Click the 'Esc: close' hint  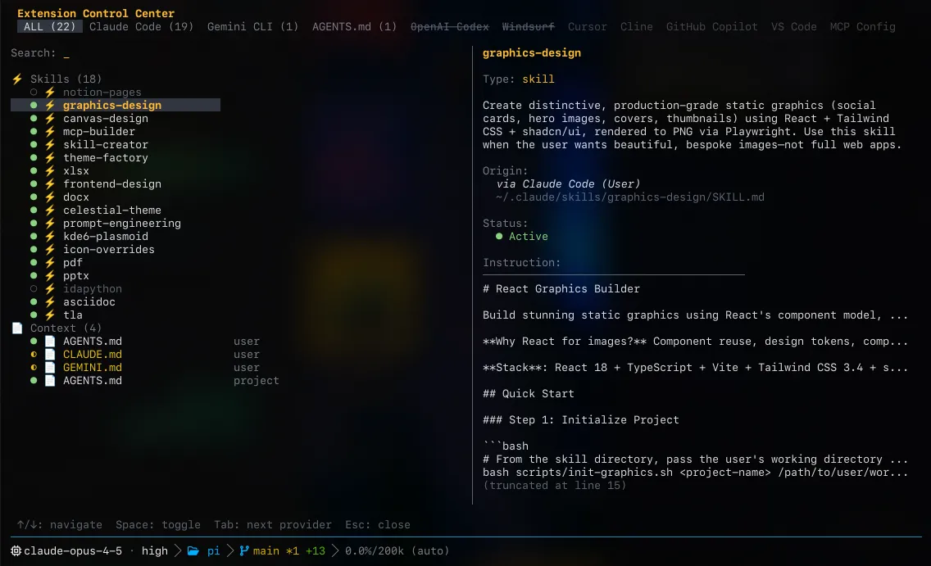point(378,524)
